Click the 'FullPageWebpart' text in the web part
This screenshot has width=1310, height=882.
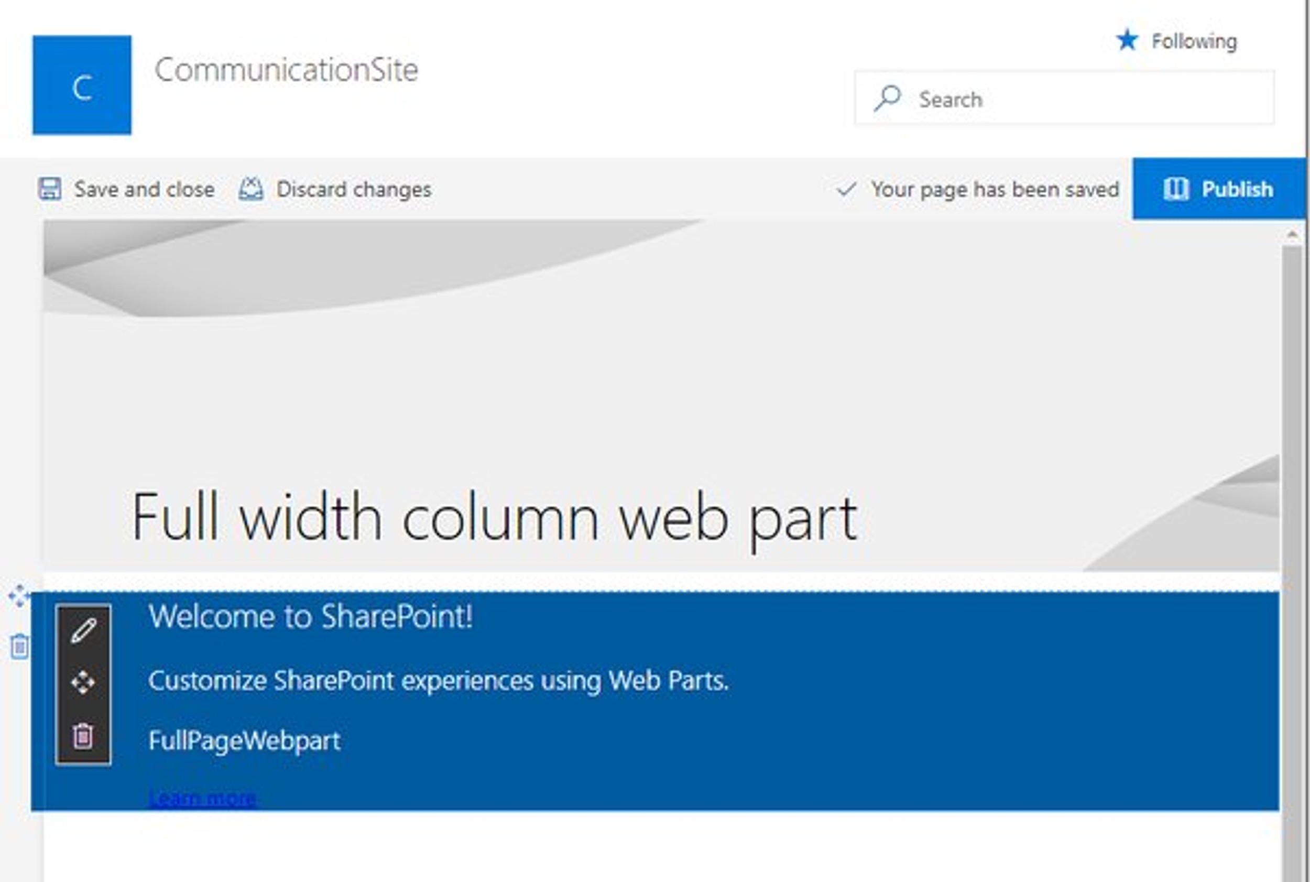pyautogui.click(x=245, y=741)
